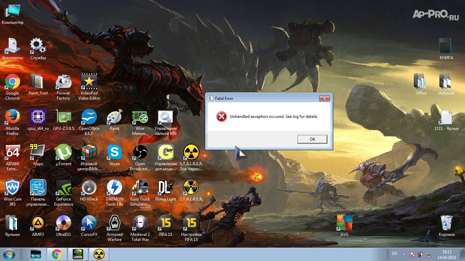The image size is (465, 261).
Task: Select the HD VDeck shortcut
Action: click(x=89, y=191)
